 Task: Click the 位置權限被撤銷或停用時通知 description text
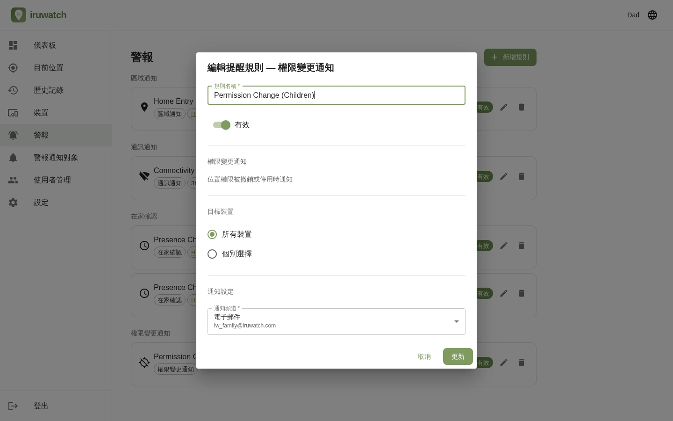click(x=250, y=179)
